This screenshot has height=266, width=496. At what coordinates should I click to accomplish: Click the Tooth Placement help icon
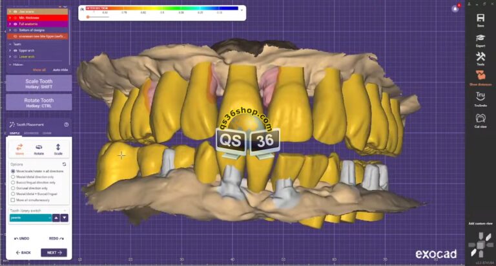tap(67, 125)
